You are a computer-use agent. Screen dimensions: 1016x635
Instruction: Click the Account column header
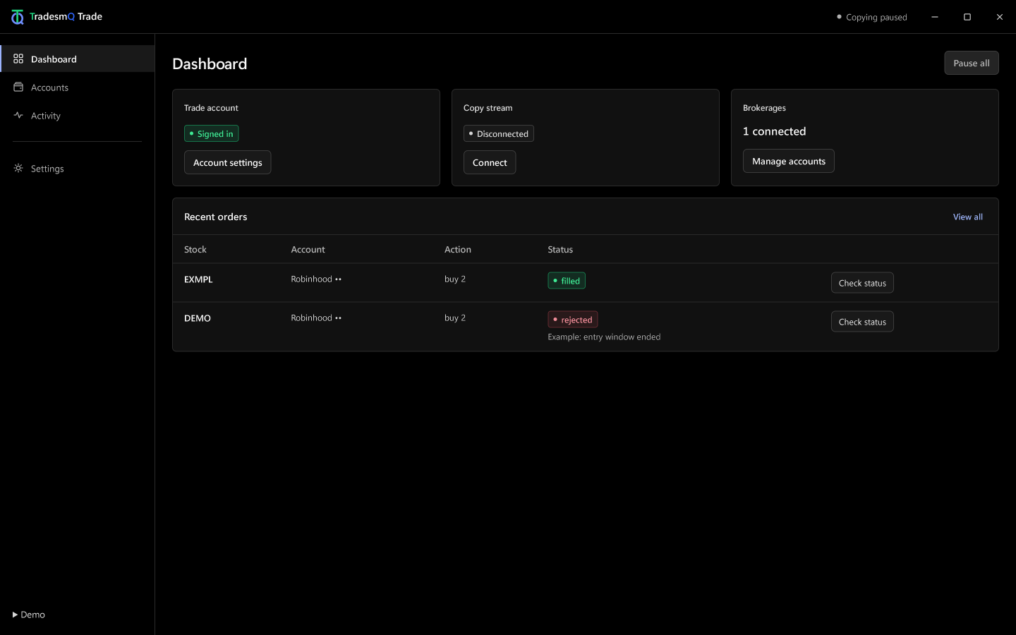308,250
